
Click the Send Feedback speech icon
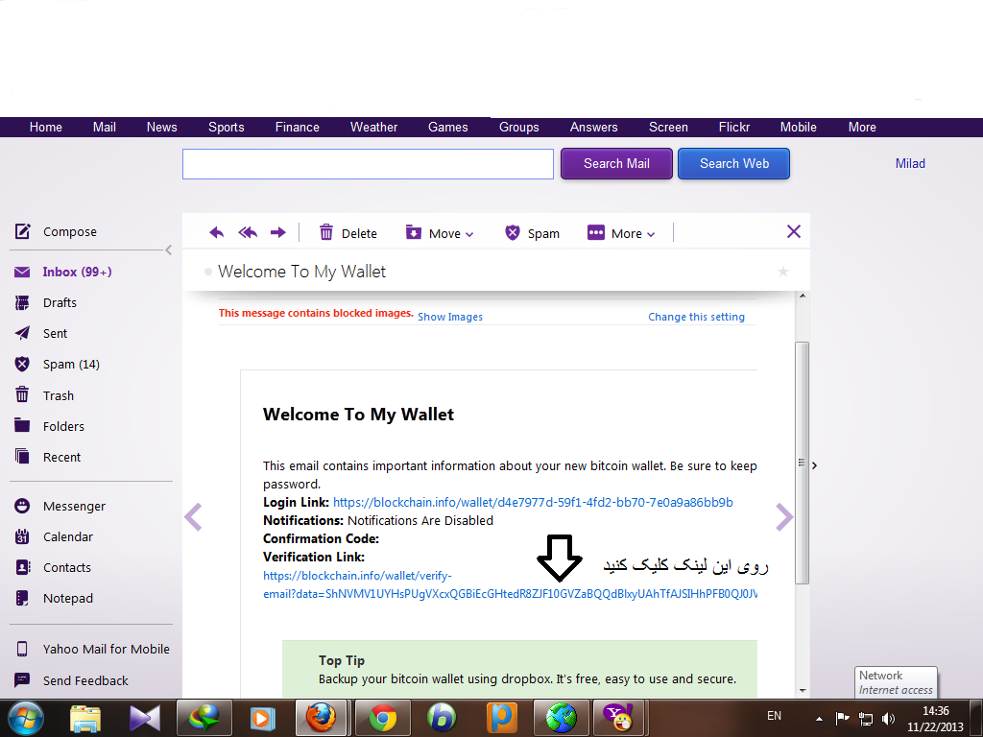pyautogui.click(x=22, y=679)
